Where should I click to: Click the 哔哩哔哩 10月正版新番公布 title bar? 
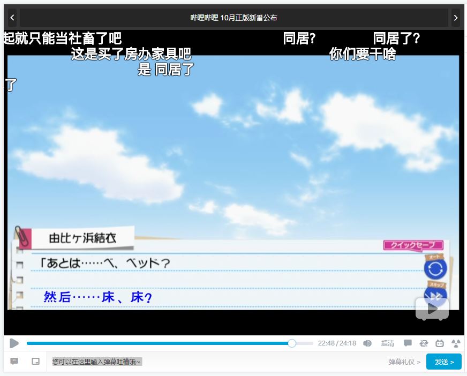click(234, 18)
